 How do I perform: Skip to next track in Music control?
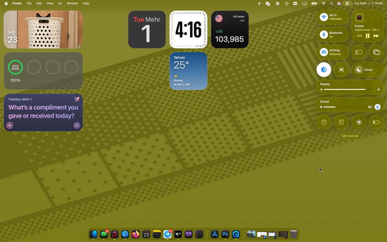click(x=376, y=36)
